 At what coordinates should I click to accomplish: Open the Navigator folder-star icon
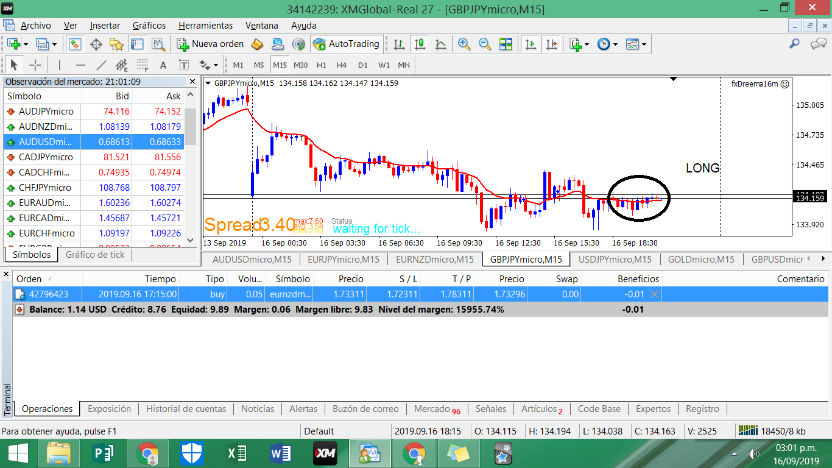(x=116, y=44)
